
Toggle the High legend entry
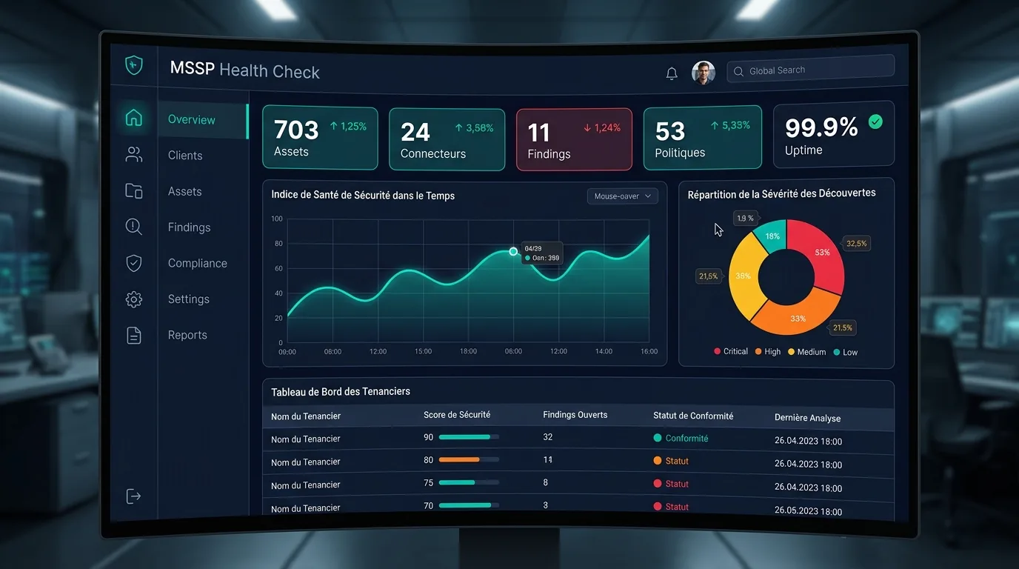pos(768,352)
